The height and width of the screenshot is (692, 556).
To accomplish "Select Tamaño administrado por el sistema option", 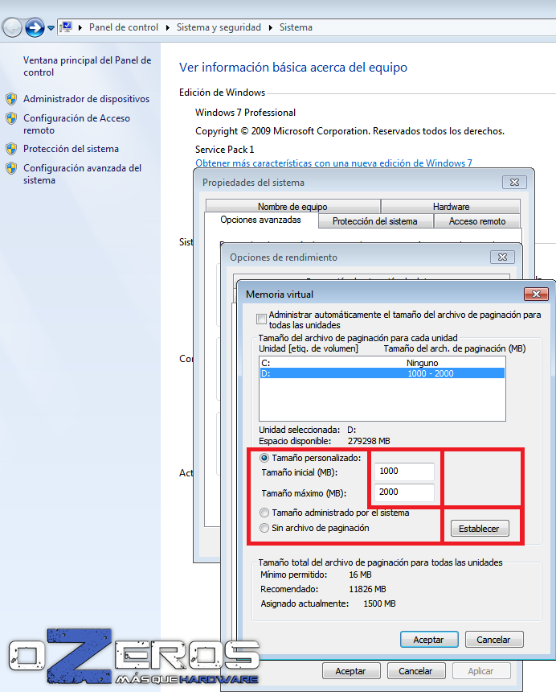I will pos(264,513).
